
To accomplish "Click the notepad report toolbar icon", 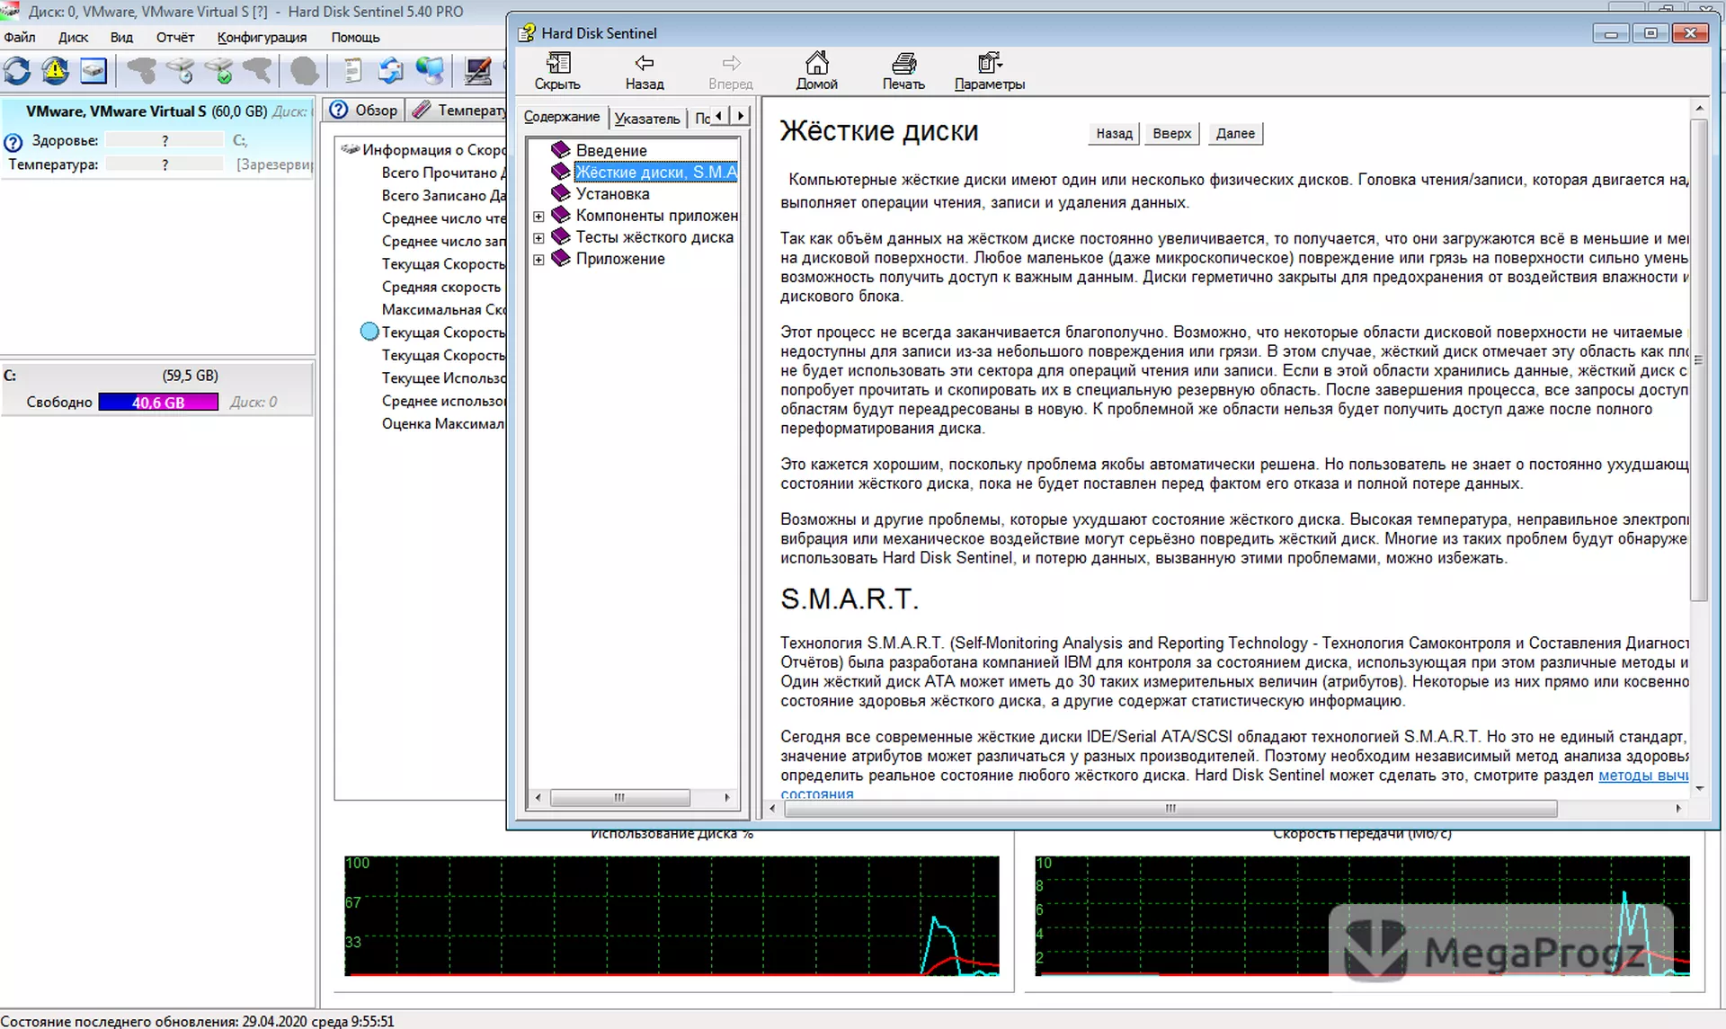I will coord(351,70).
